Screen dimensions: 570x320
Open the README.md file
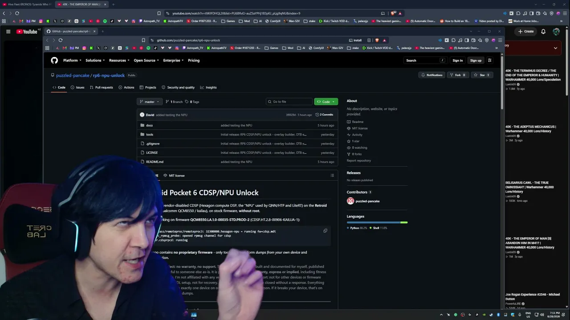tap(155, 162)
